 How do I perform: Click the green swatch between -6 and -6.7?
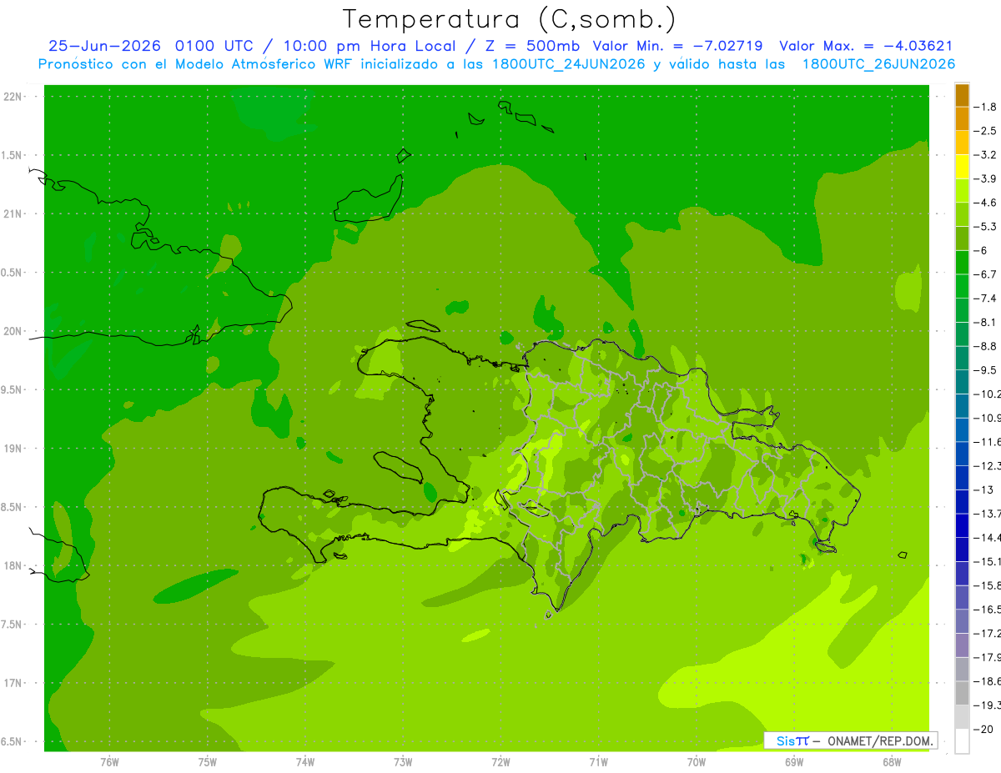[962, 263]
